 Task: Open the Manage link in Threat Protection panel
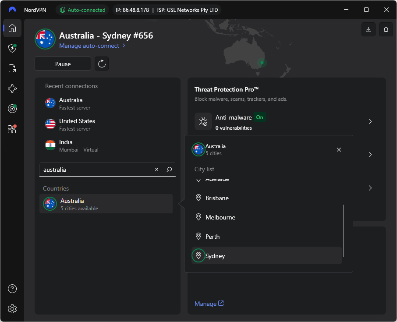[x=206, y=303]
